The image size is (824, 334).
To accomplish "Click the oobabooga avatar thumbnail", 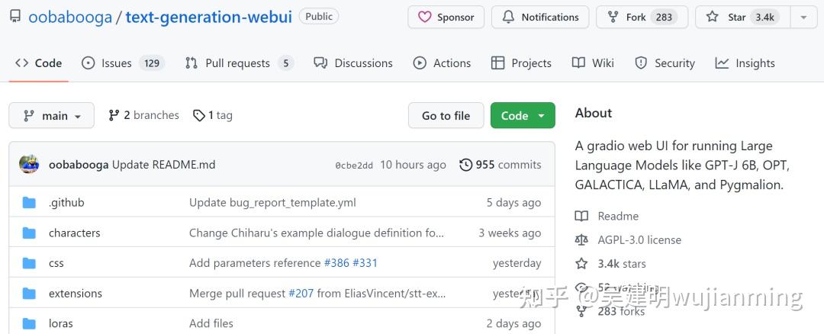I will 29,164.
